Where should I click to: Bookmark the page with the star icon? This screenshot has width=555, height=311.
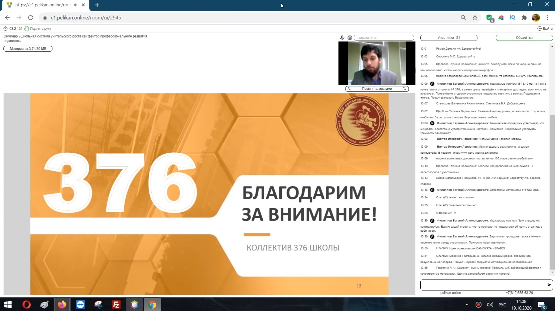click(x=475, y=18)
